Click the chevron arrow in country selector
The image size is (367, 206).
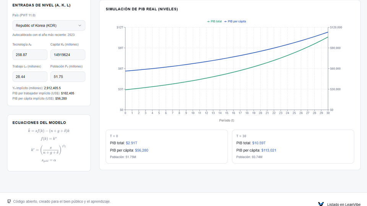[x=80, y=26]
